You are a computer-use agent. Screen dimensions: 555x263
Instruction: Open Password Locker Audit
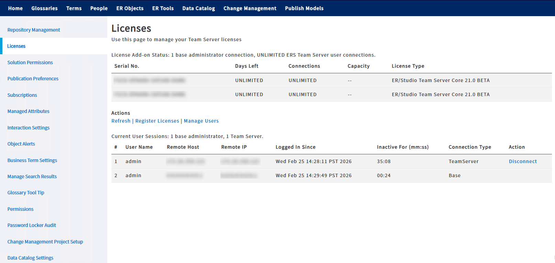[x=32, y=225]
